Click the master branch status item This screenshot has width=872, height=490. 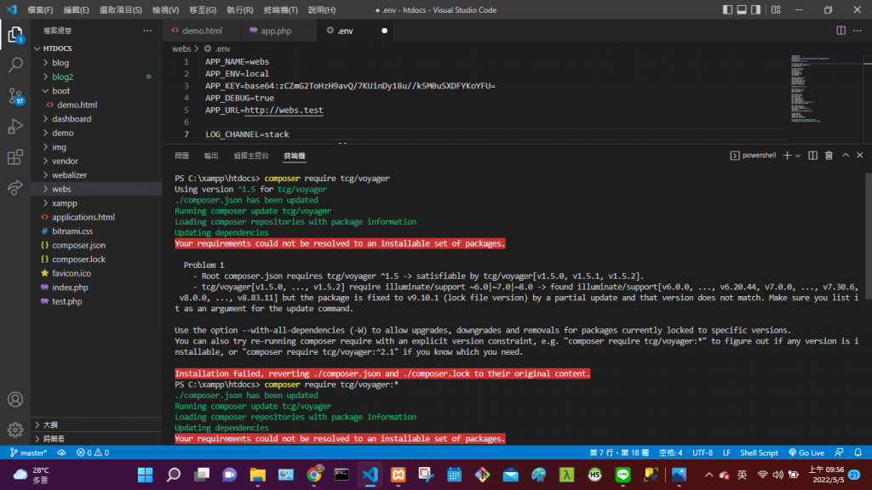pyautogui.click(x=28, y=453)
